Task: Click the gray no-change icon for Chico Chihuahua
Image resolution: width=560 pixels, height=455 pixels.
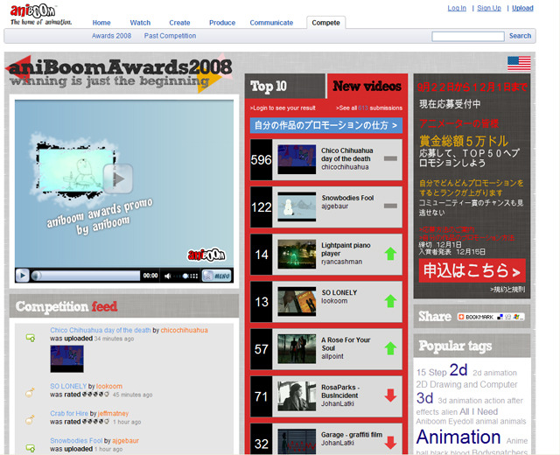Action: click(x=390, y=158)
